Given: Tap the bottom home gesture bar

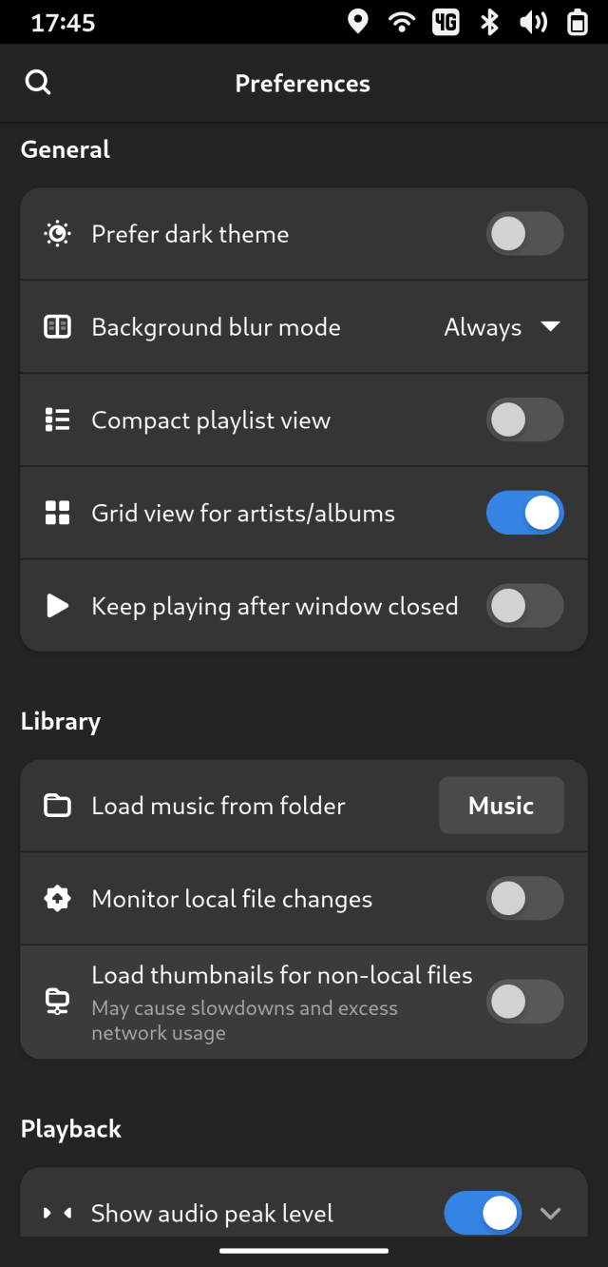Looking at the screenshot, I should click(x=304, y=1250).
